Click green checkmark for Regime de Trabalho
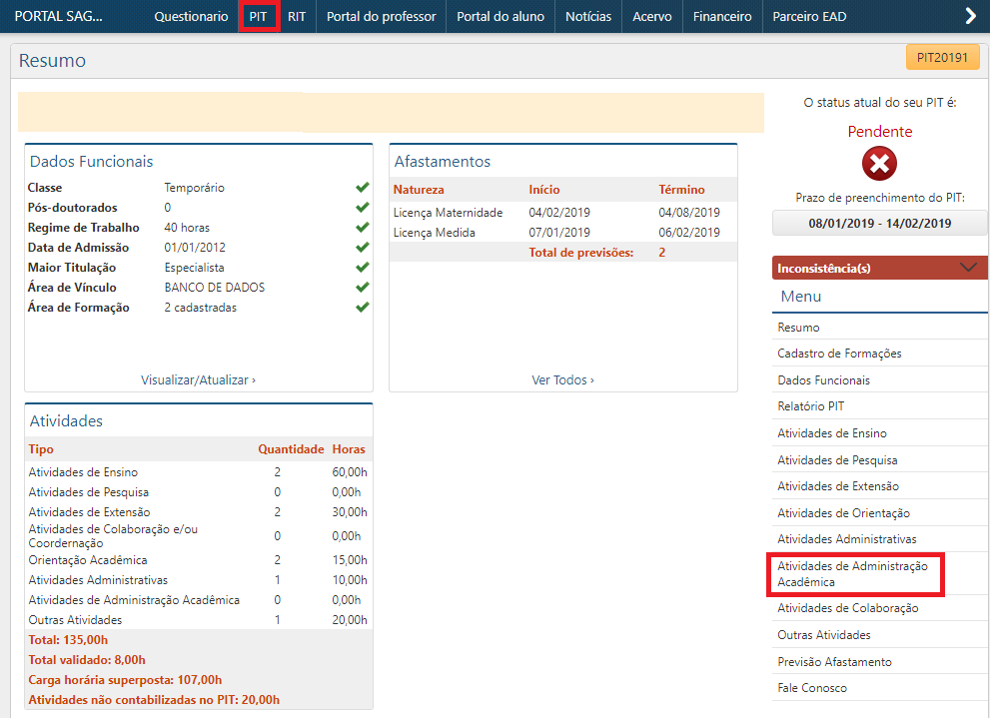The height and width of the screenshot is (718, 990). (363, 228)
